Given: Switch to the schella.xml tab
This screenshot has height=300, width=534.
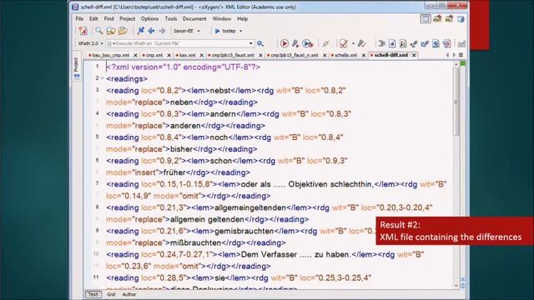Looking at the screenshot, I should tap(345, 55).
